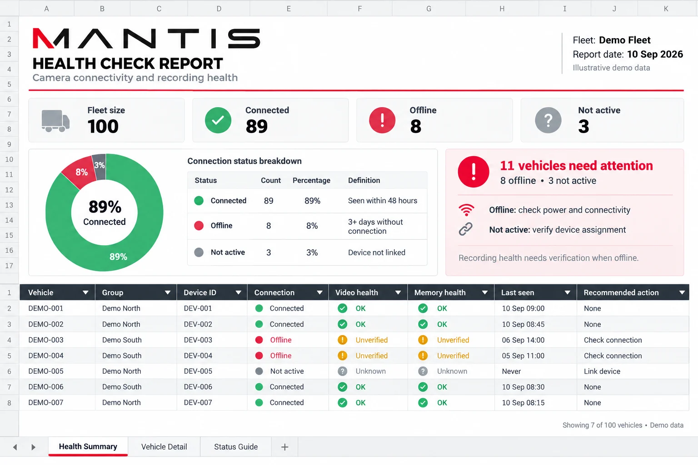
Task: Click the Fleet: Demo Fleet text
Action: [x=611, y=40]
